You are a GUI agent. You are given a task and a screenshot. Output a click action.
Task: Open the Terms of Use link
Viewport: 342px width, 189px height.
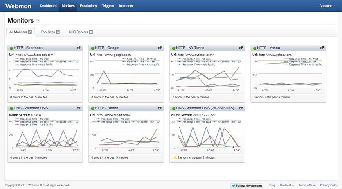tap(307, 185)
